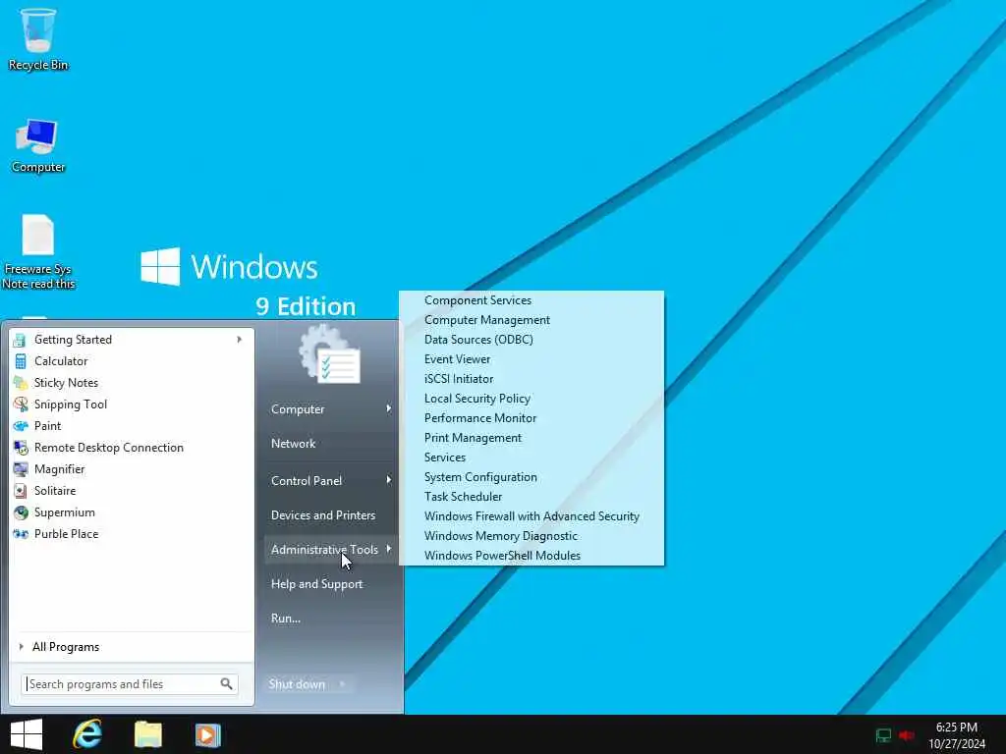Open Sticky Notes via its icon
The image size is (1006, 754).
click(x=21, y=383)
